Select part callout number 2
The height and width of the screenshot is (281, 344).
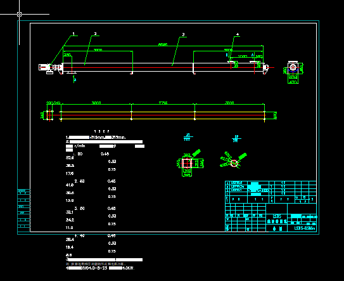click(x=95, y=34)
